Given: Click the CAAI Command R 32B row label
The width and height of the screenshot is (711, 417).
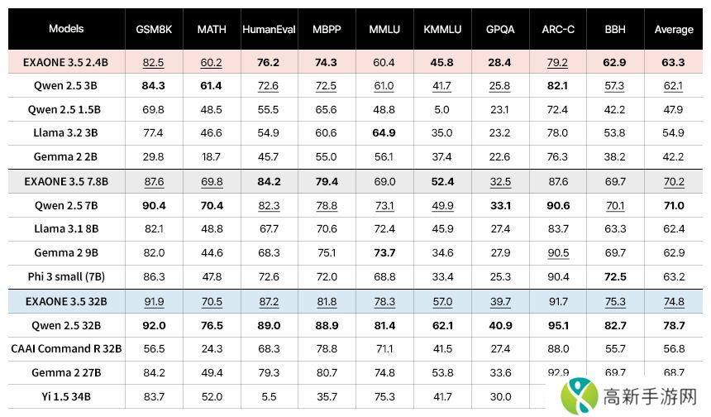Looking at the screenshot, I should tap(66, 349).
